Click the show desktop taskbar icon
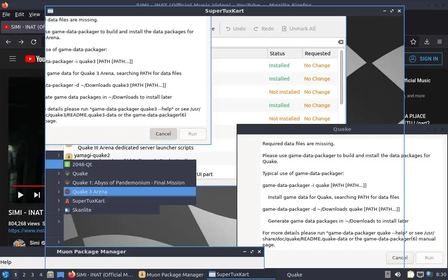This screenshot has width=448, height=280. (61, 274)
